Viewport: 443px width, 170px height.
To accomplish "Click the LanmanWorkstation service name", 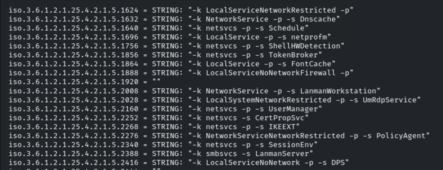I will click(x=338, y=91).
